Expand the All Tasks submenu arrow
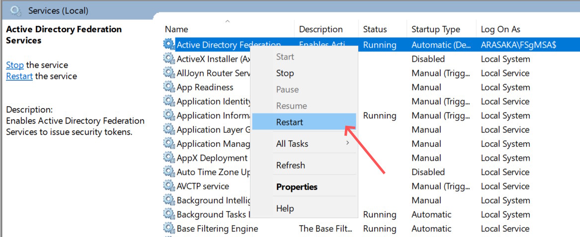 tap(347, 143)
